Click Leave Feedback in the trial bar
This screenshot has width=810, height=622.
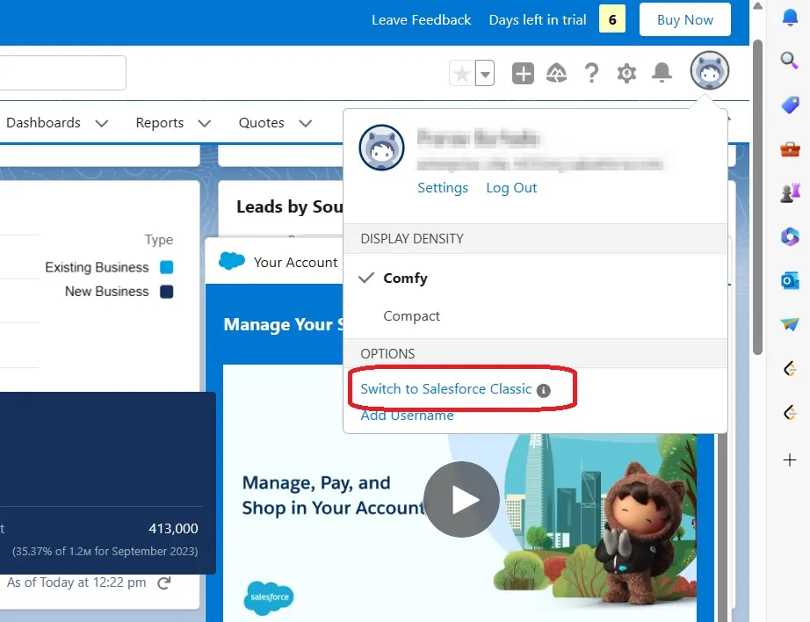coord(421,19)
